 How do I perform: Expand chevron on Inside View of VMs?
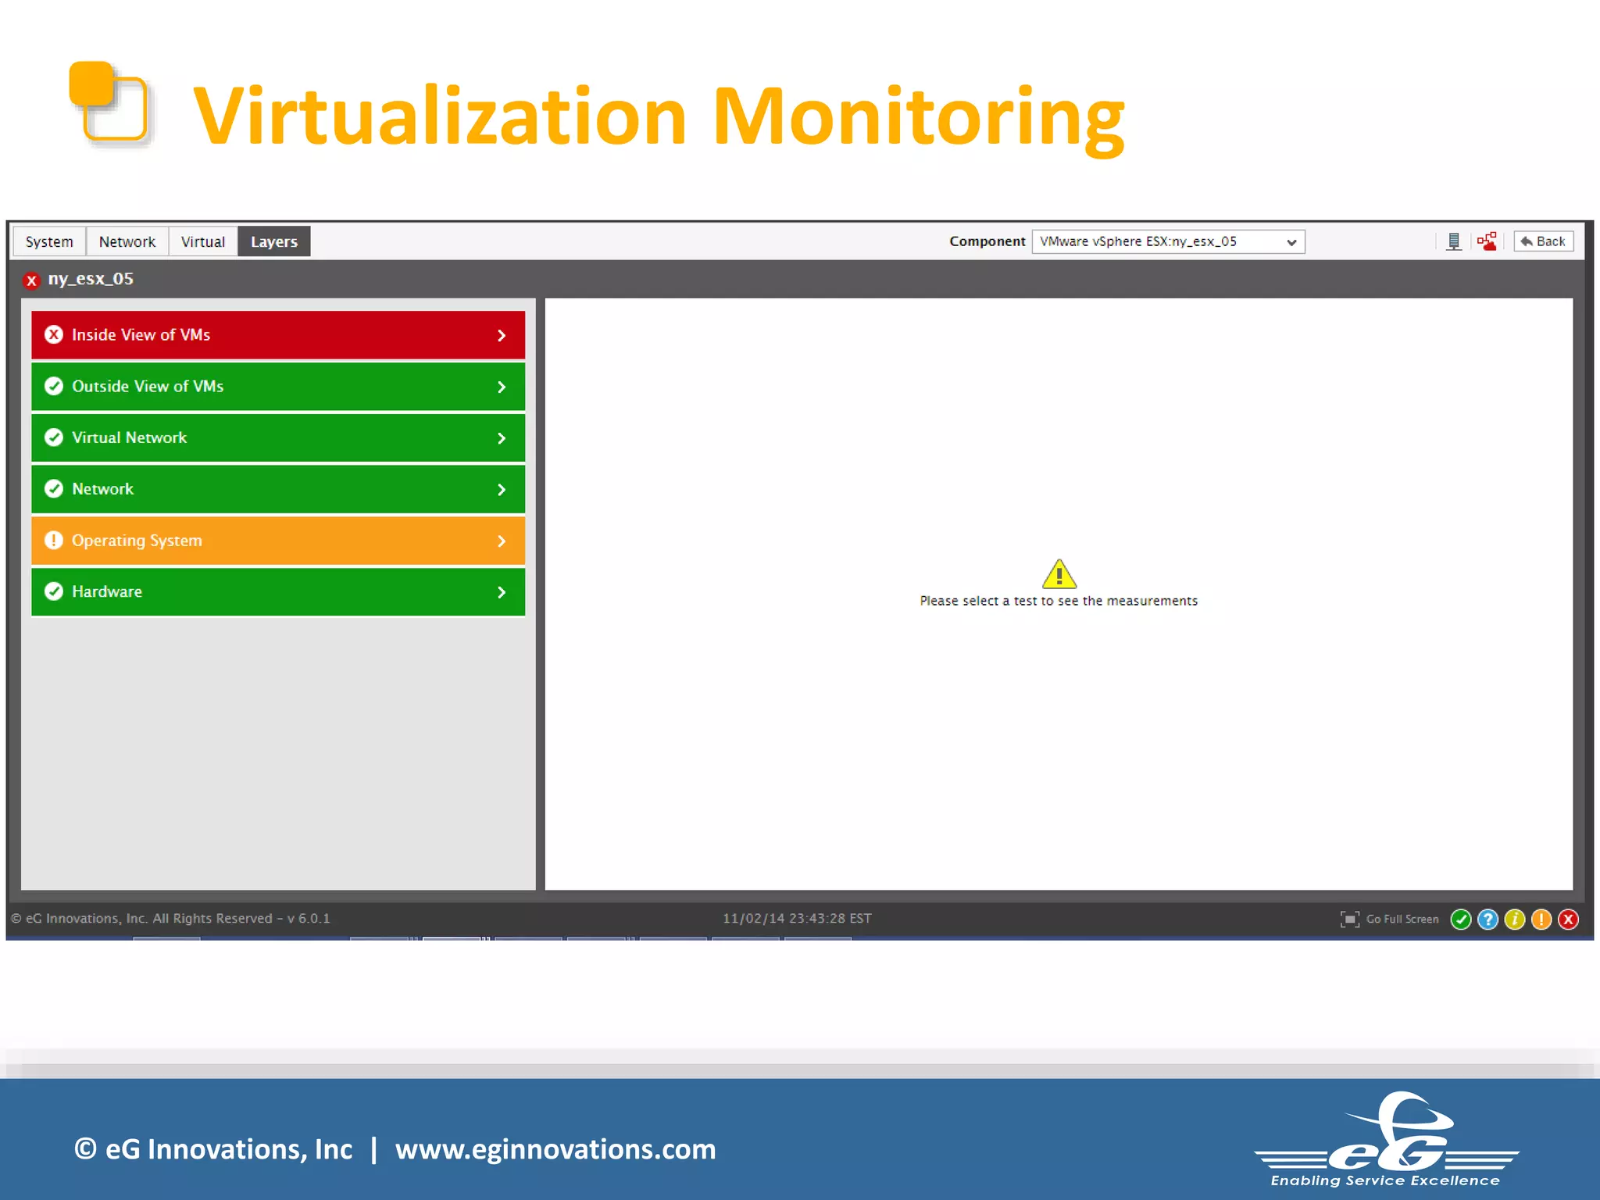point(502,335)
